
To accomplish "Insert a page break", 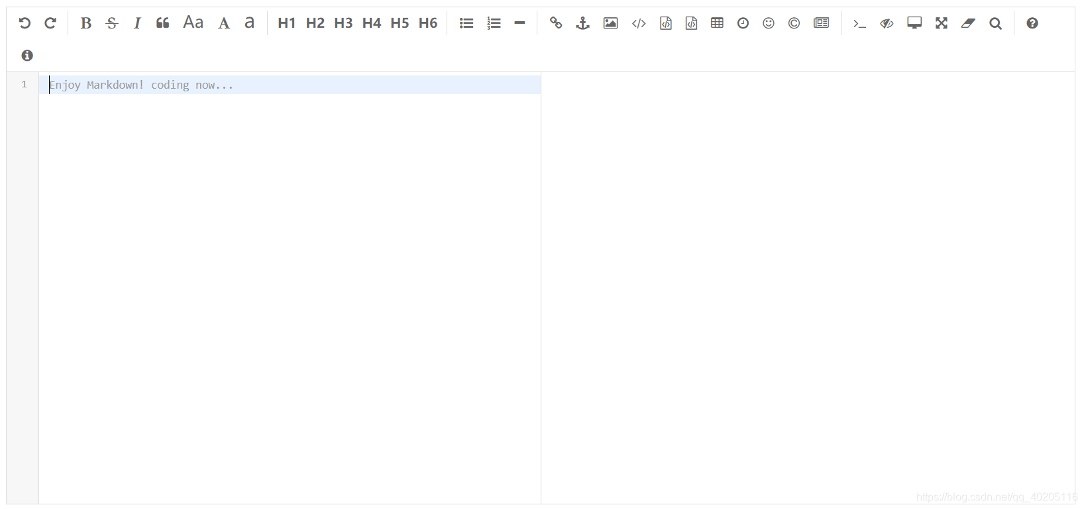I will tap(822, 23).
